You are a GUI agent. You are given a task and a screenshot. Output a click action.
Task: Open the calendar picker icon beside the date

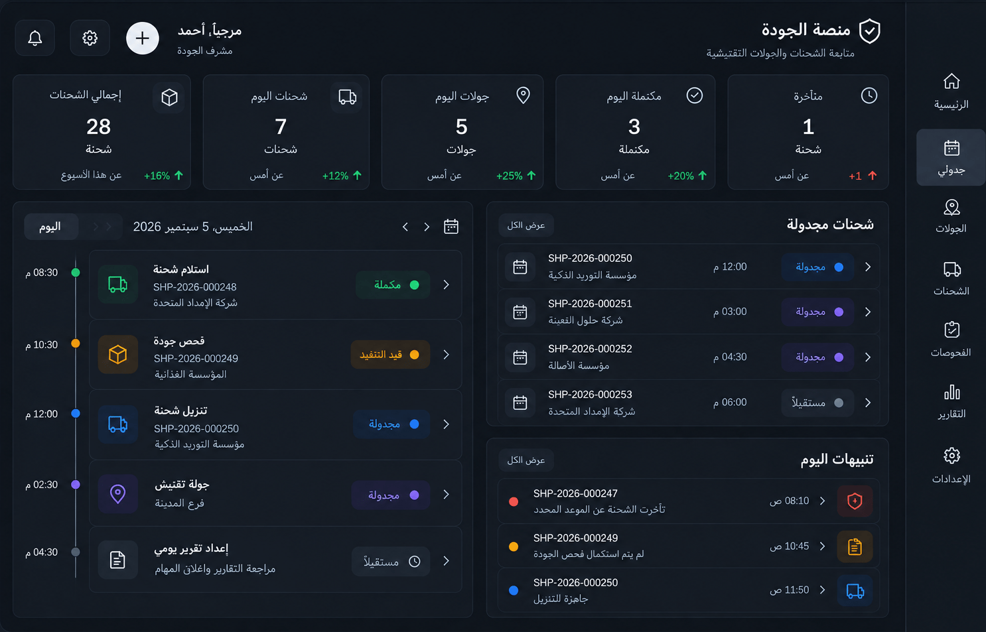click(451, 227)
